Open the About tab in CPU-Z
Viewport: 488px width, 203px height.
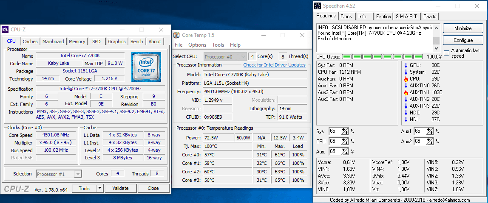(x=155, y=41)
